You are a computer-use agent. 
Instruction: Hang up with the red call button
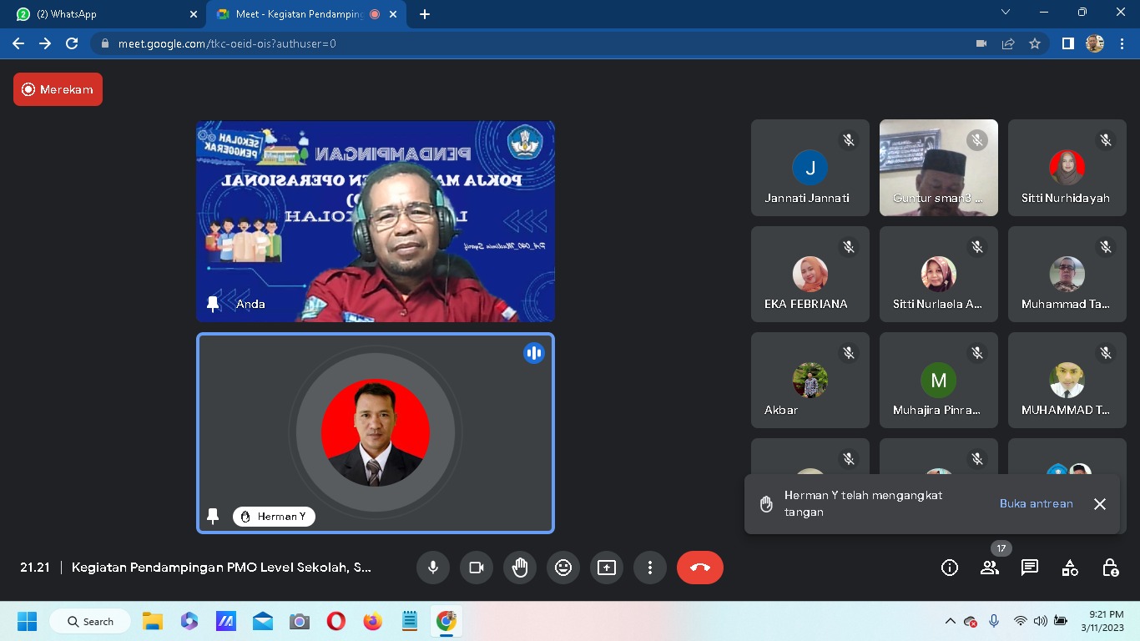(699, 568)
